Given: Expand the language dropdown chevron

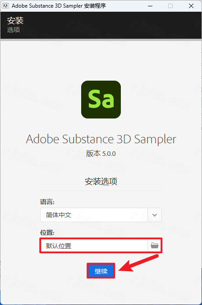Looking at the screenshot, I should (155, 215).
